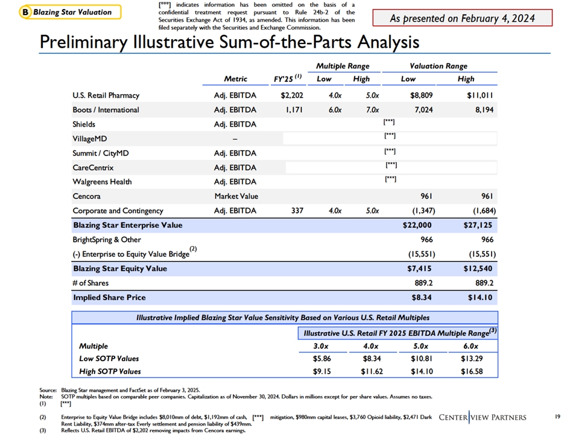Image resolution: width=579 pixels, height=434 pixels.
Task: Select 7.0x high multiple for Boots
Action: 372,110
